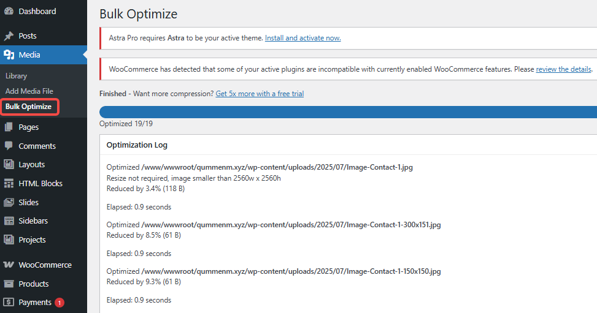Select Add Media File submenu
Viewport: 597px width, 313px height.
[29, 91]
